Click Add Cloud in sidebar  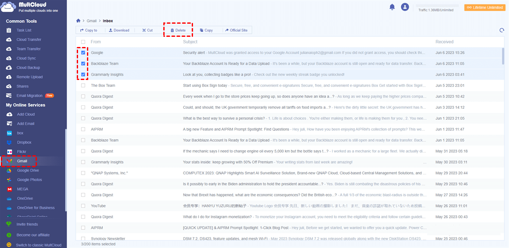coord(25,114)
